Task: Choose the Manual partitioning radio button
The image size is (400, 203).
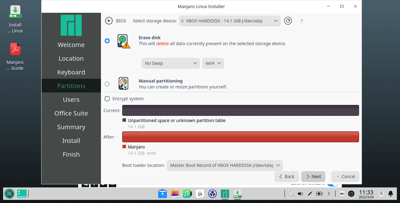Action: (x=107, y=84)
